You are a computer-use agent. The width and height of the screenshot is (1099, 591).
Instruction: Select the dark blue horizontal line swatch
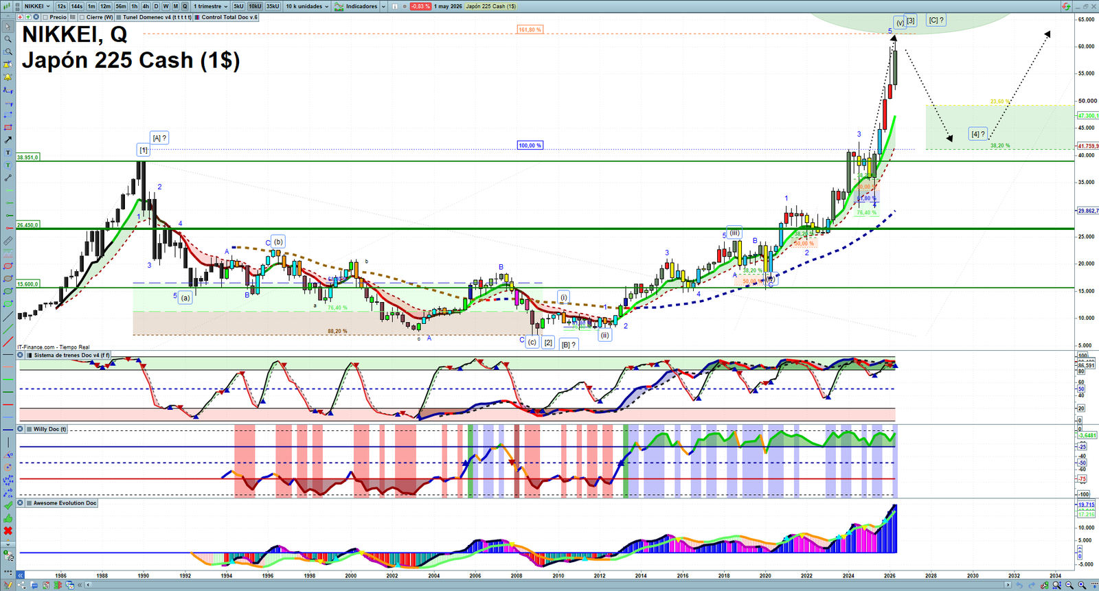[x=8, y=430]
